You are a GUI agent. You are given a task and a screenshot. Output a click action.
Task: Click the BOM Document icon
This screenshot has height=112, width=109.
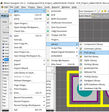point(48,19)
